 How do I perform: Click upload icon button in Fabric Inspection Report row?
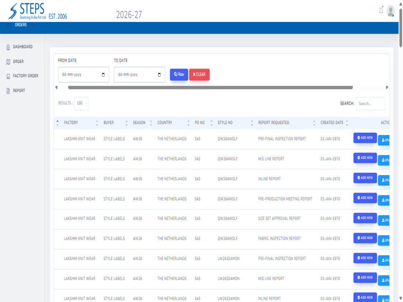click(384, 240)
